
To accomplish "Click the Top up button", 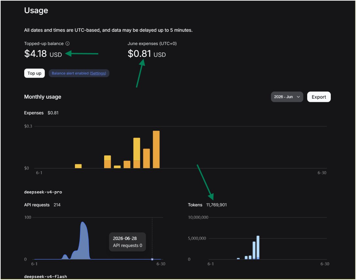I will click(x=34, y=73).
